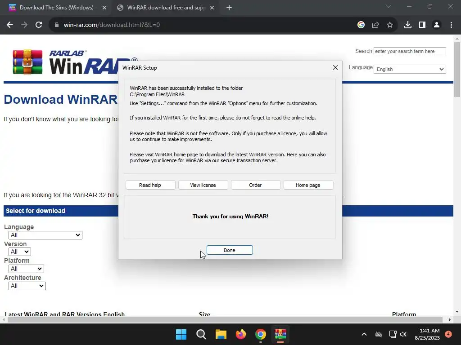The image size is (461, 345).
Task: Open Read help in WinRAR Setup
Action: click(x=150, y=185)
